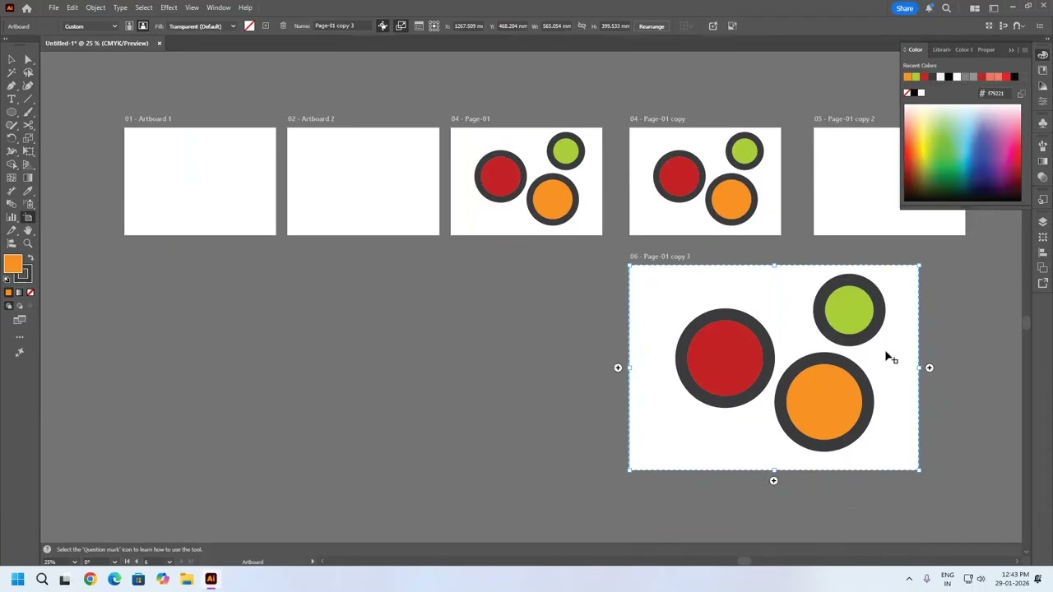Viewport: 1053px width, 592px height.
Task: Toggle Move/Copy Artwork with Artboard
Action: point(383,25)
